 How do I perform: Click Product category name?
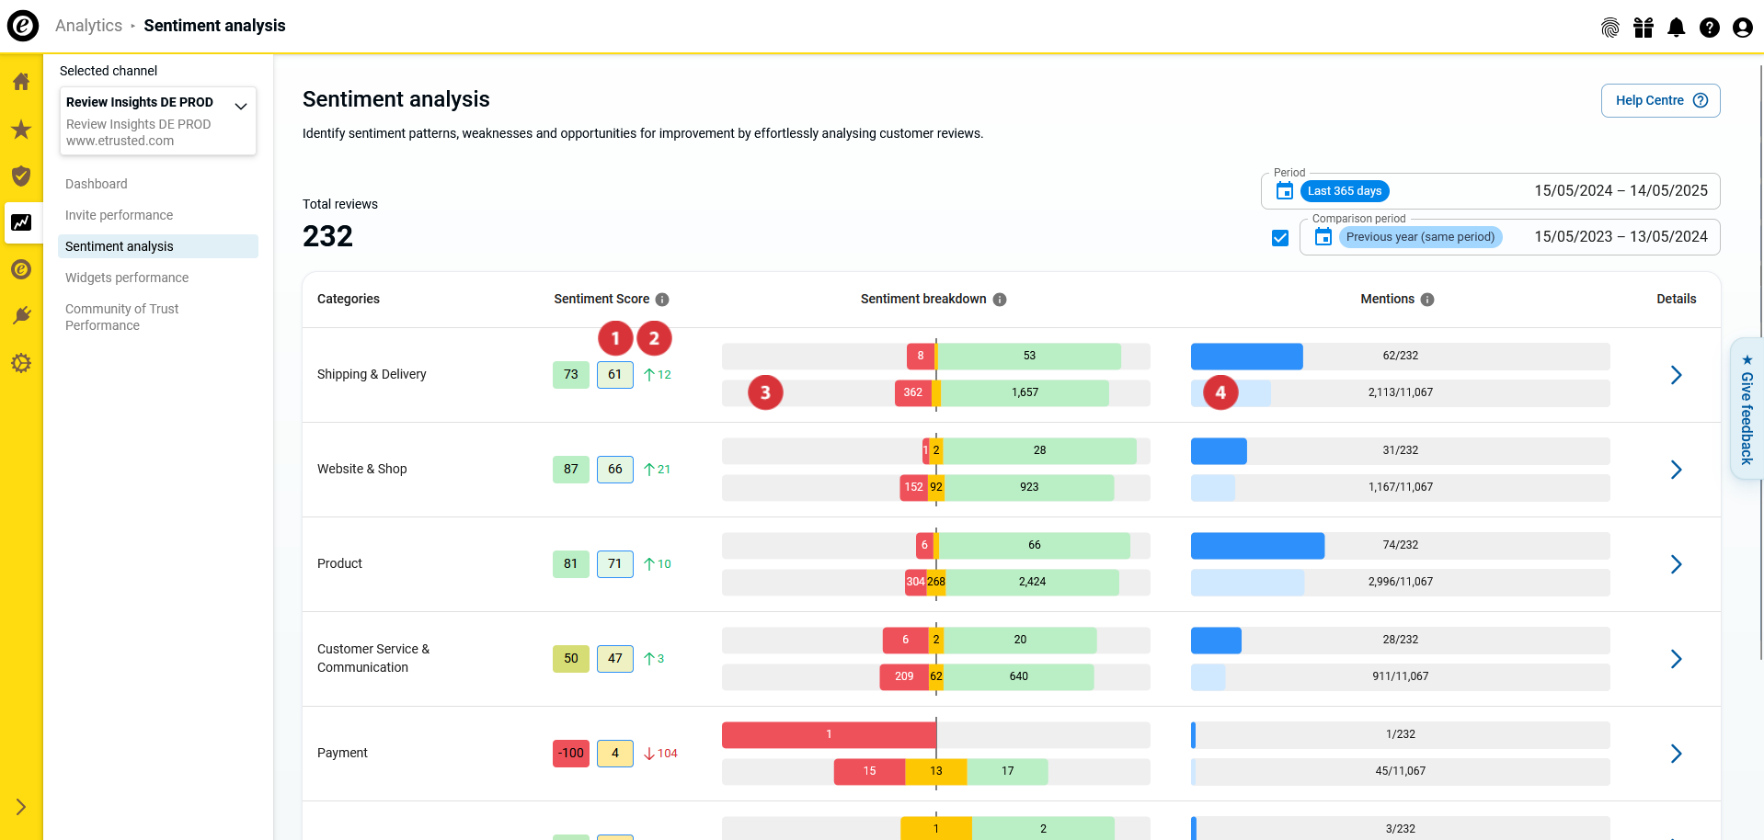[339, 564]
